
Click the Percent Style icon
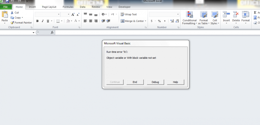[159, 21]
